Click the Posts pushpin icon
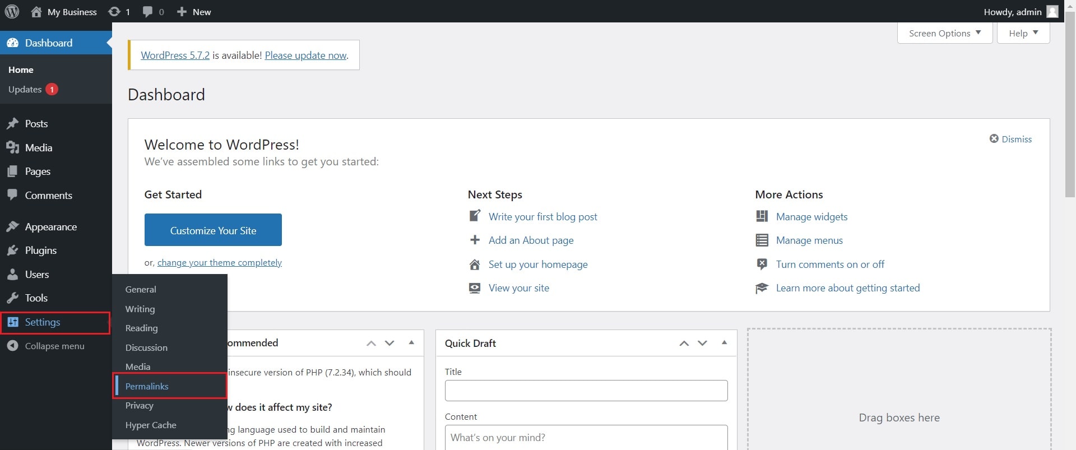1076x450 pixels. pyautogui.click(x=12, y=123)
